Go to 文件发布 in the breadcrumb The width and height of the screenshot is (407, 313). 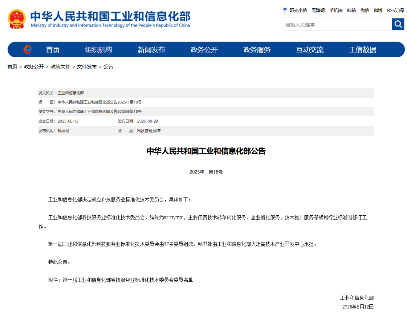[87, 67]
